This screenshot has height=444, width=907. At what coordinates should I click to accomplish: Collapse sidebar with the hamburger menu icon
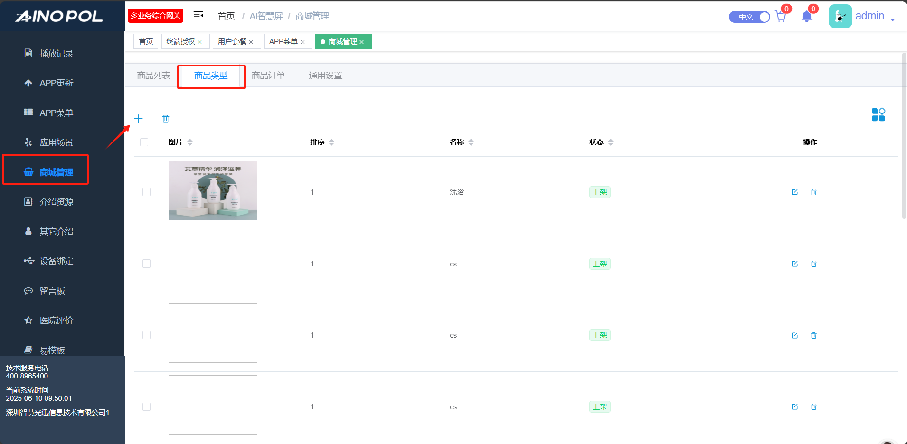(x=198, y=16)
